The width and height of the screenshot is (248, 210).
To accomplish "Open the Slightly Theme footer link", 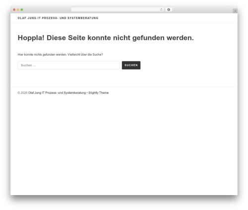I will point(98,93).
